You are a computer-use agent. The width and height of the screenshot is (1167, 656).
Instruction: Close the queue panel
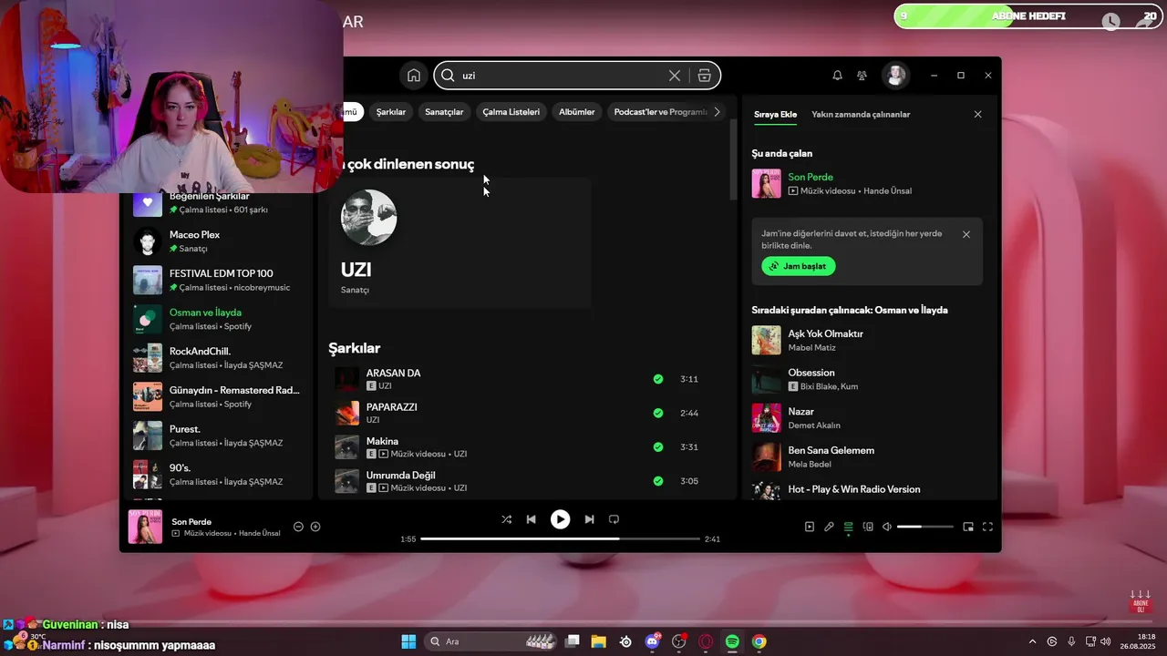[977, 115]
